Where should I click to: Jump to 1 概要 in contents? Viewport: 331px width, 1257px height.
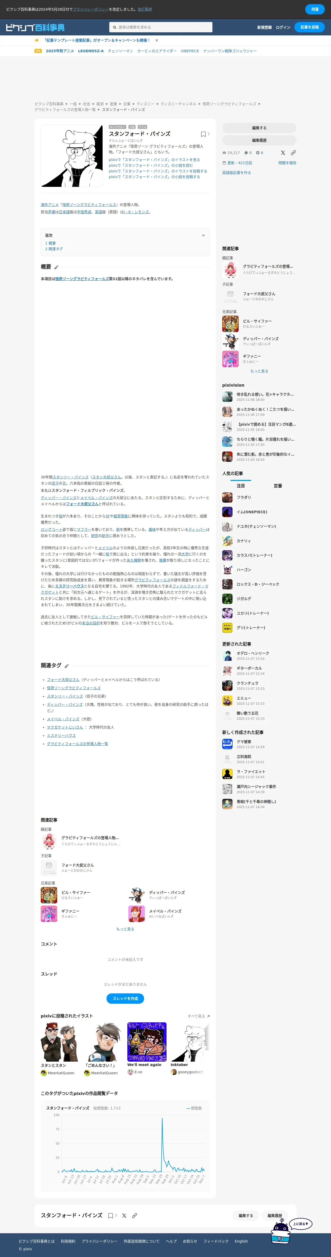[51, 243]
